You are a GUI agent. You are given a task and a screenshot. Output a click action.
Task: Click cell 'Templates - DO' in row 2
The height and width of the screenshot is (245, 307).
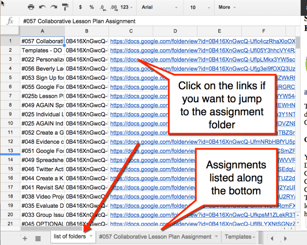click(x=42, y=50)
